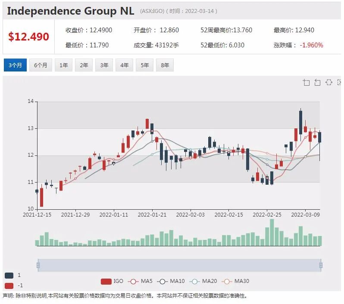Switch to the 6个月 range tab

pos(41,65)
